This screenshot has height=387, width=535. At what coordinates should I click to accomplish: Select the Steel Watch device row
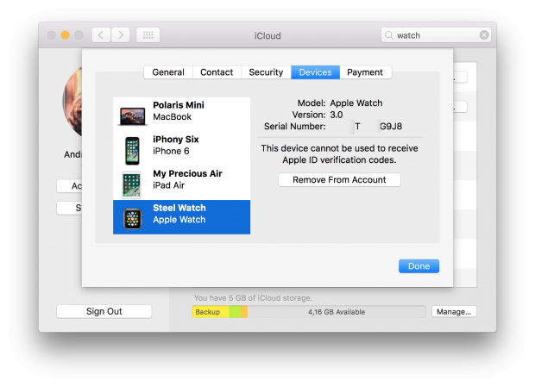pos(181,217)
